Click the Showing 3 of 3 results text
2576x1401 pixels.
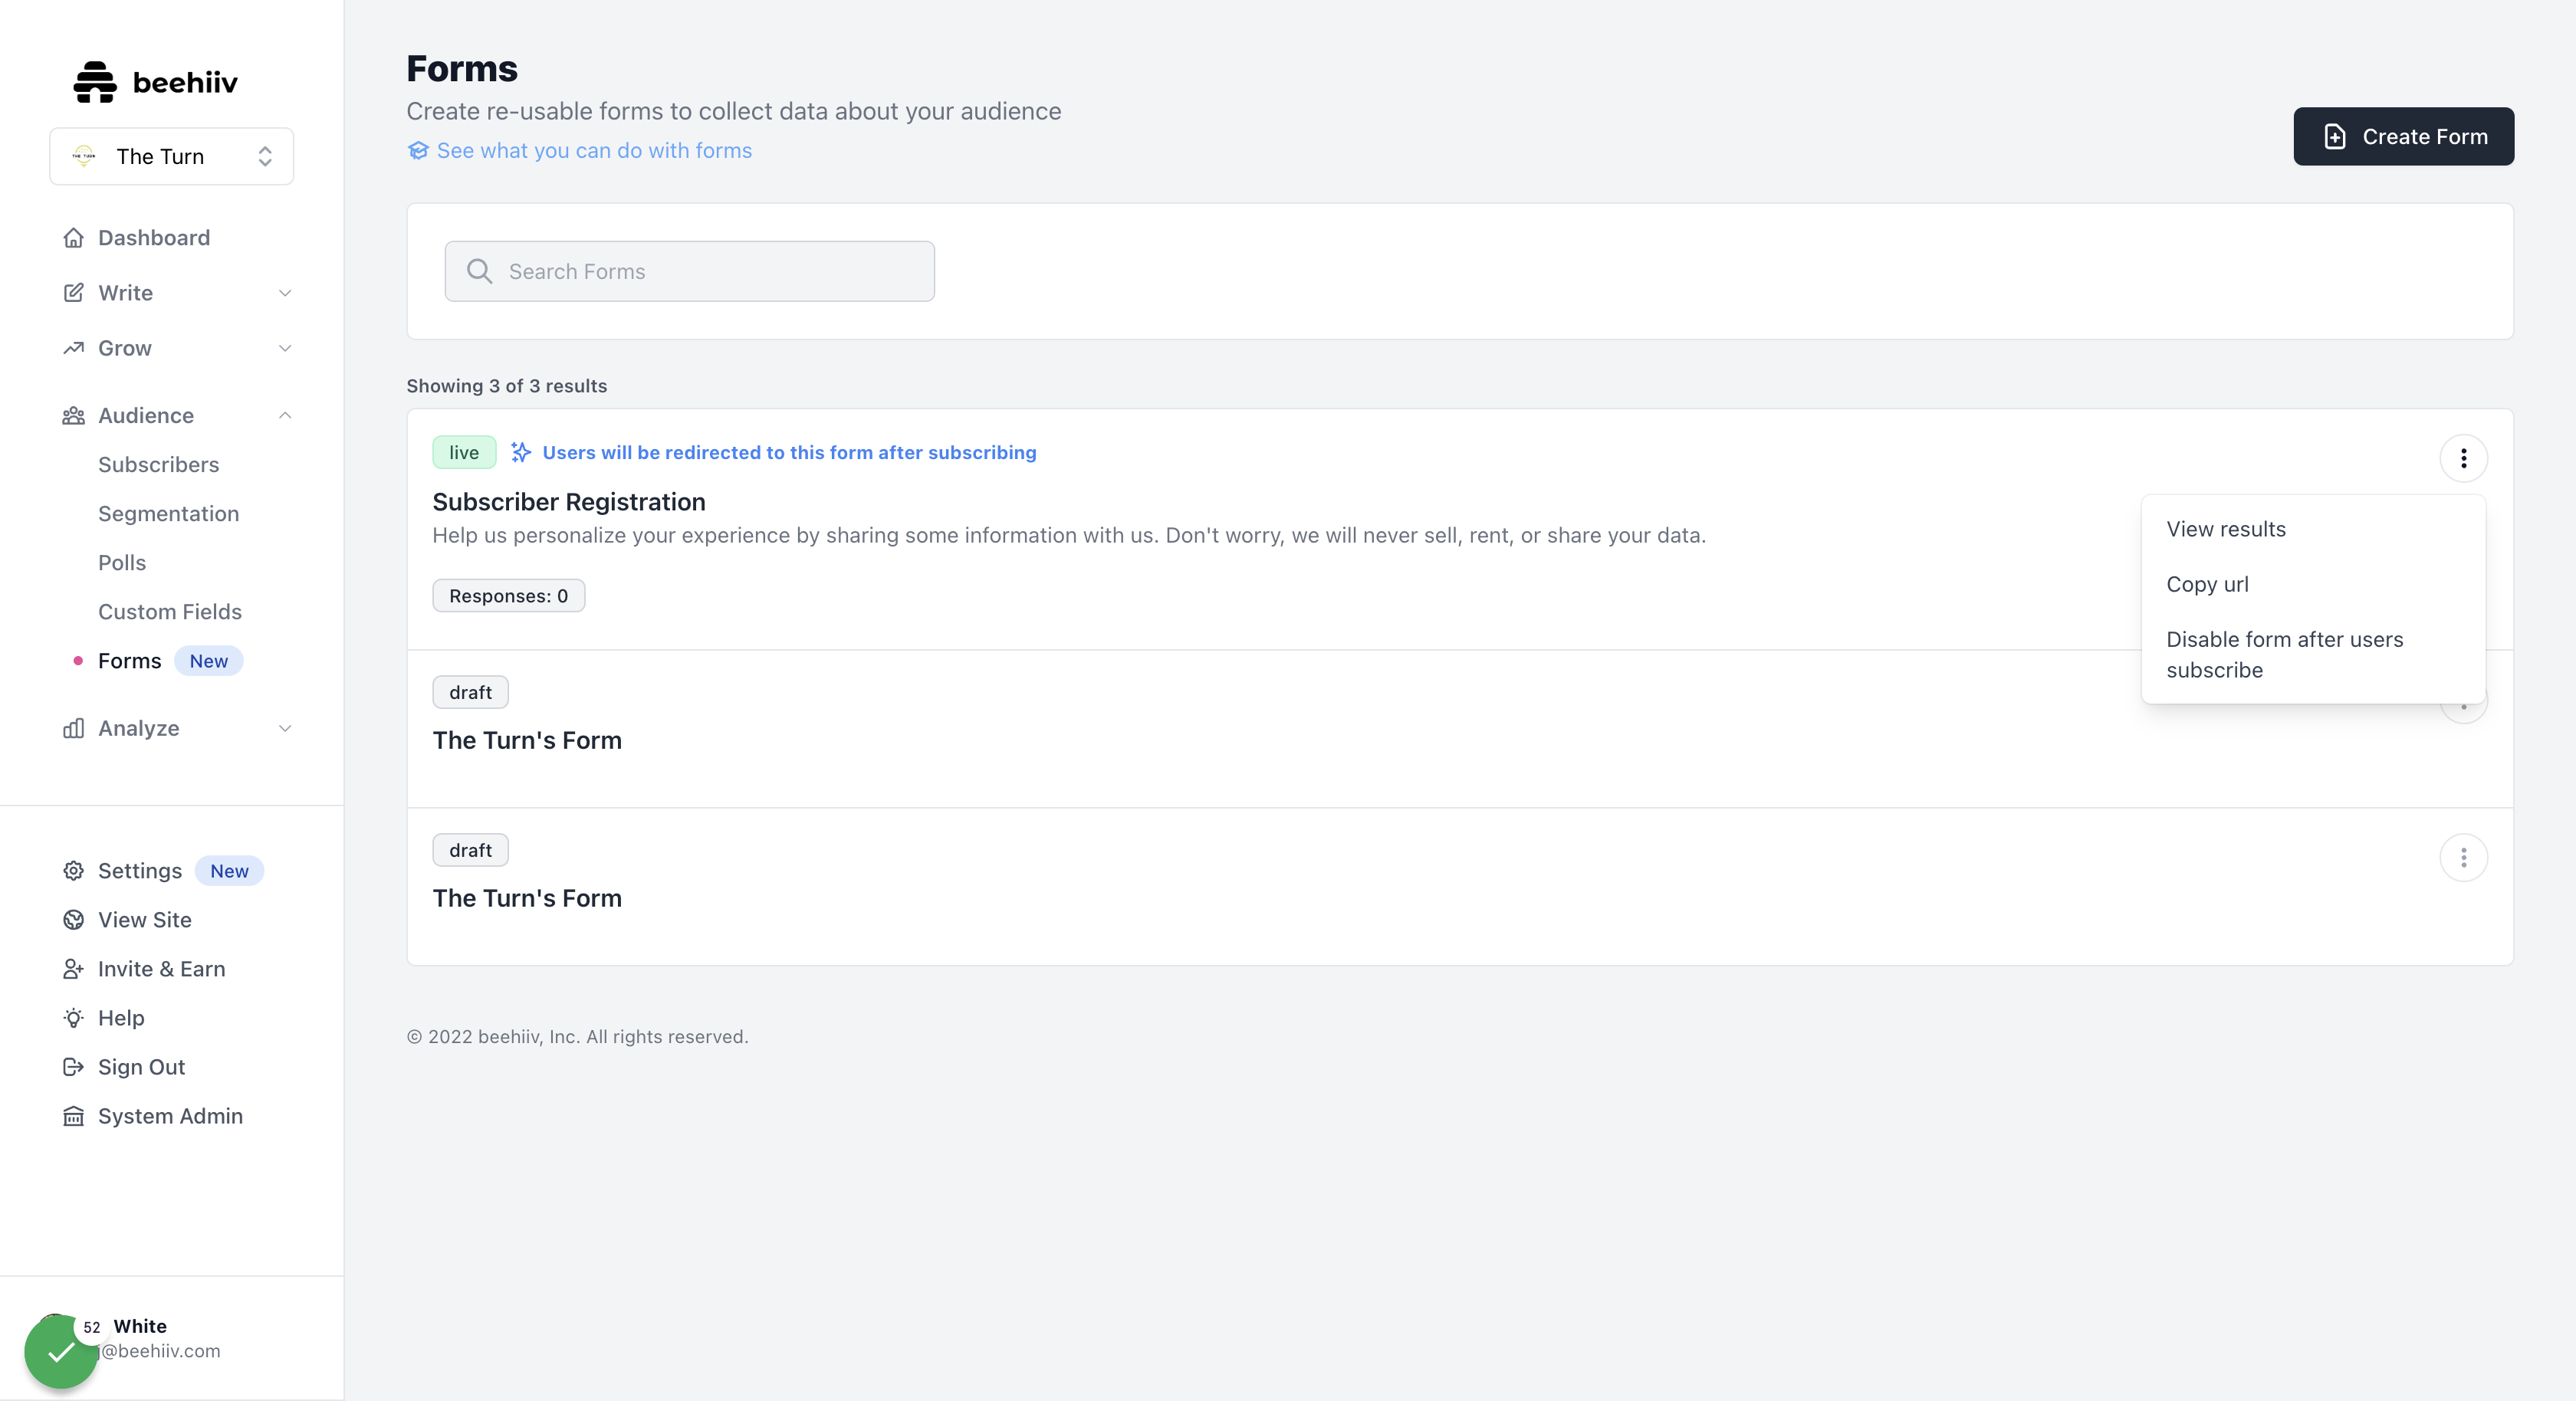pyautogui.click(x=506, y=386)
